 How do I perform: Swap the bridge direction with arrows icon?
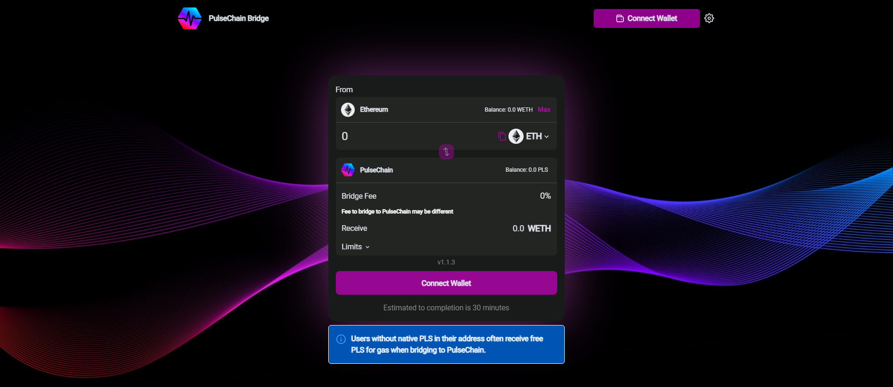tap(446, 152)
